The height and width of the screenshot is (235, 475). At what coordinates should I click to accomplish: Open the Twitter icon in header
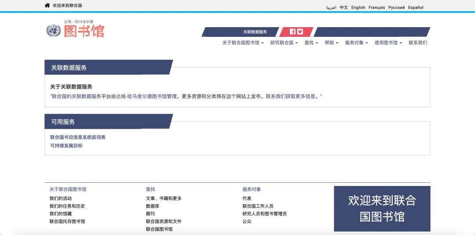coord(300,32)
